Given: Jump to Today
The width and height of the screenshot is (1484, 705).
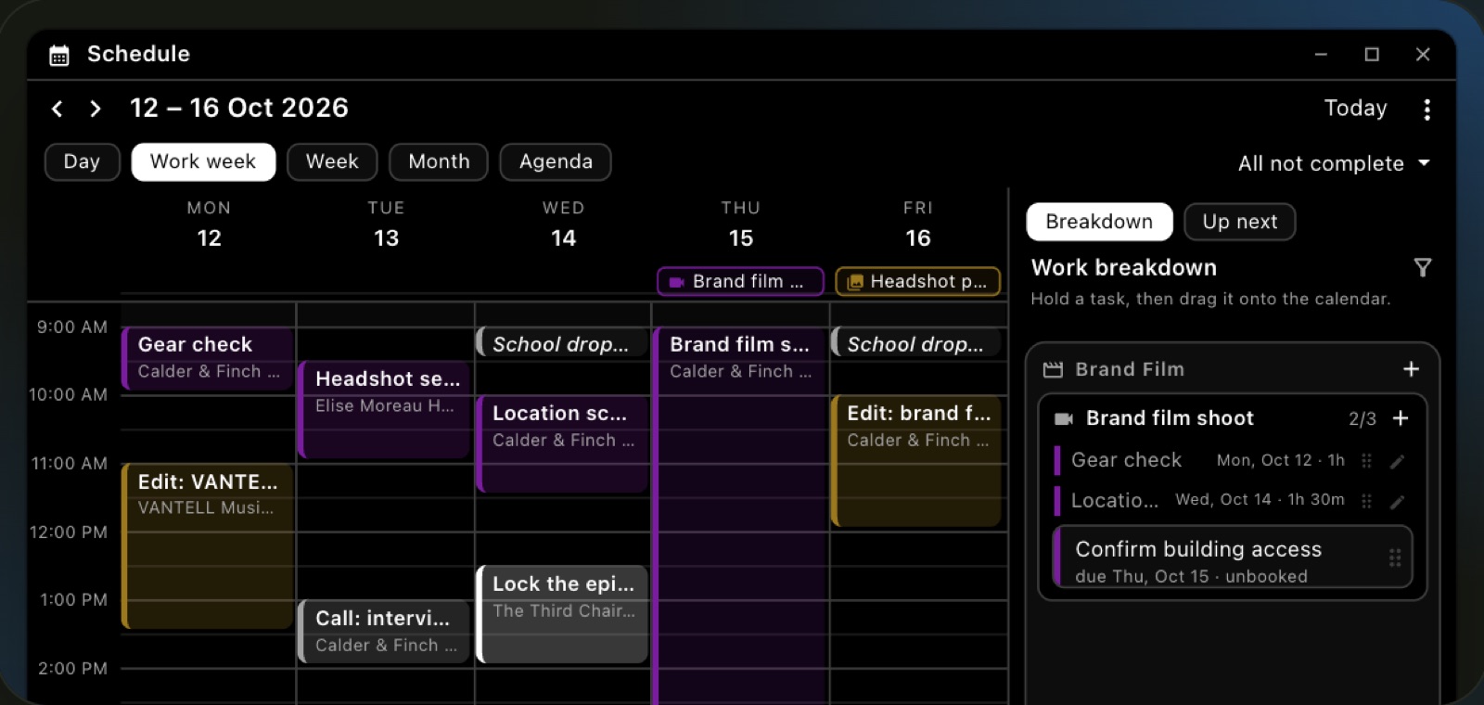Looking at the screenshot, I should click(x=1355, y=109).
